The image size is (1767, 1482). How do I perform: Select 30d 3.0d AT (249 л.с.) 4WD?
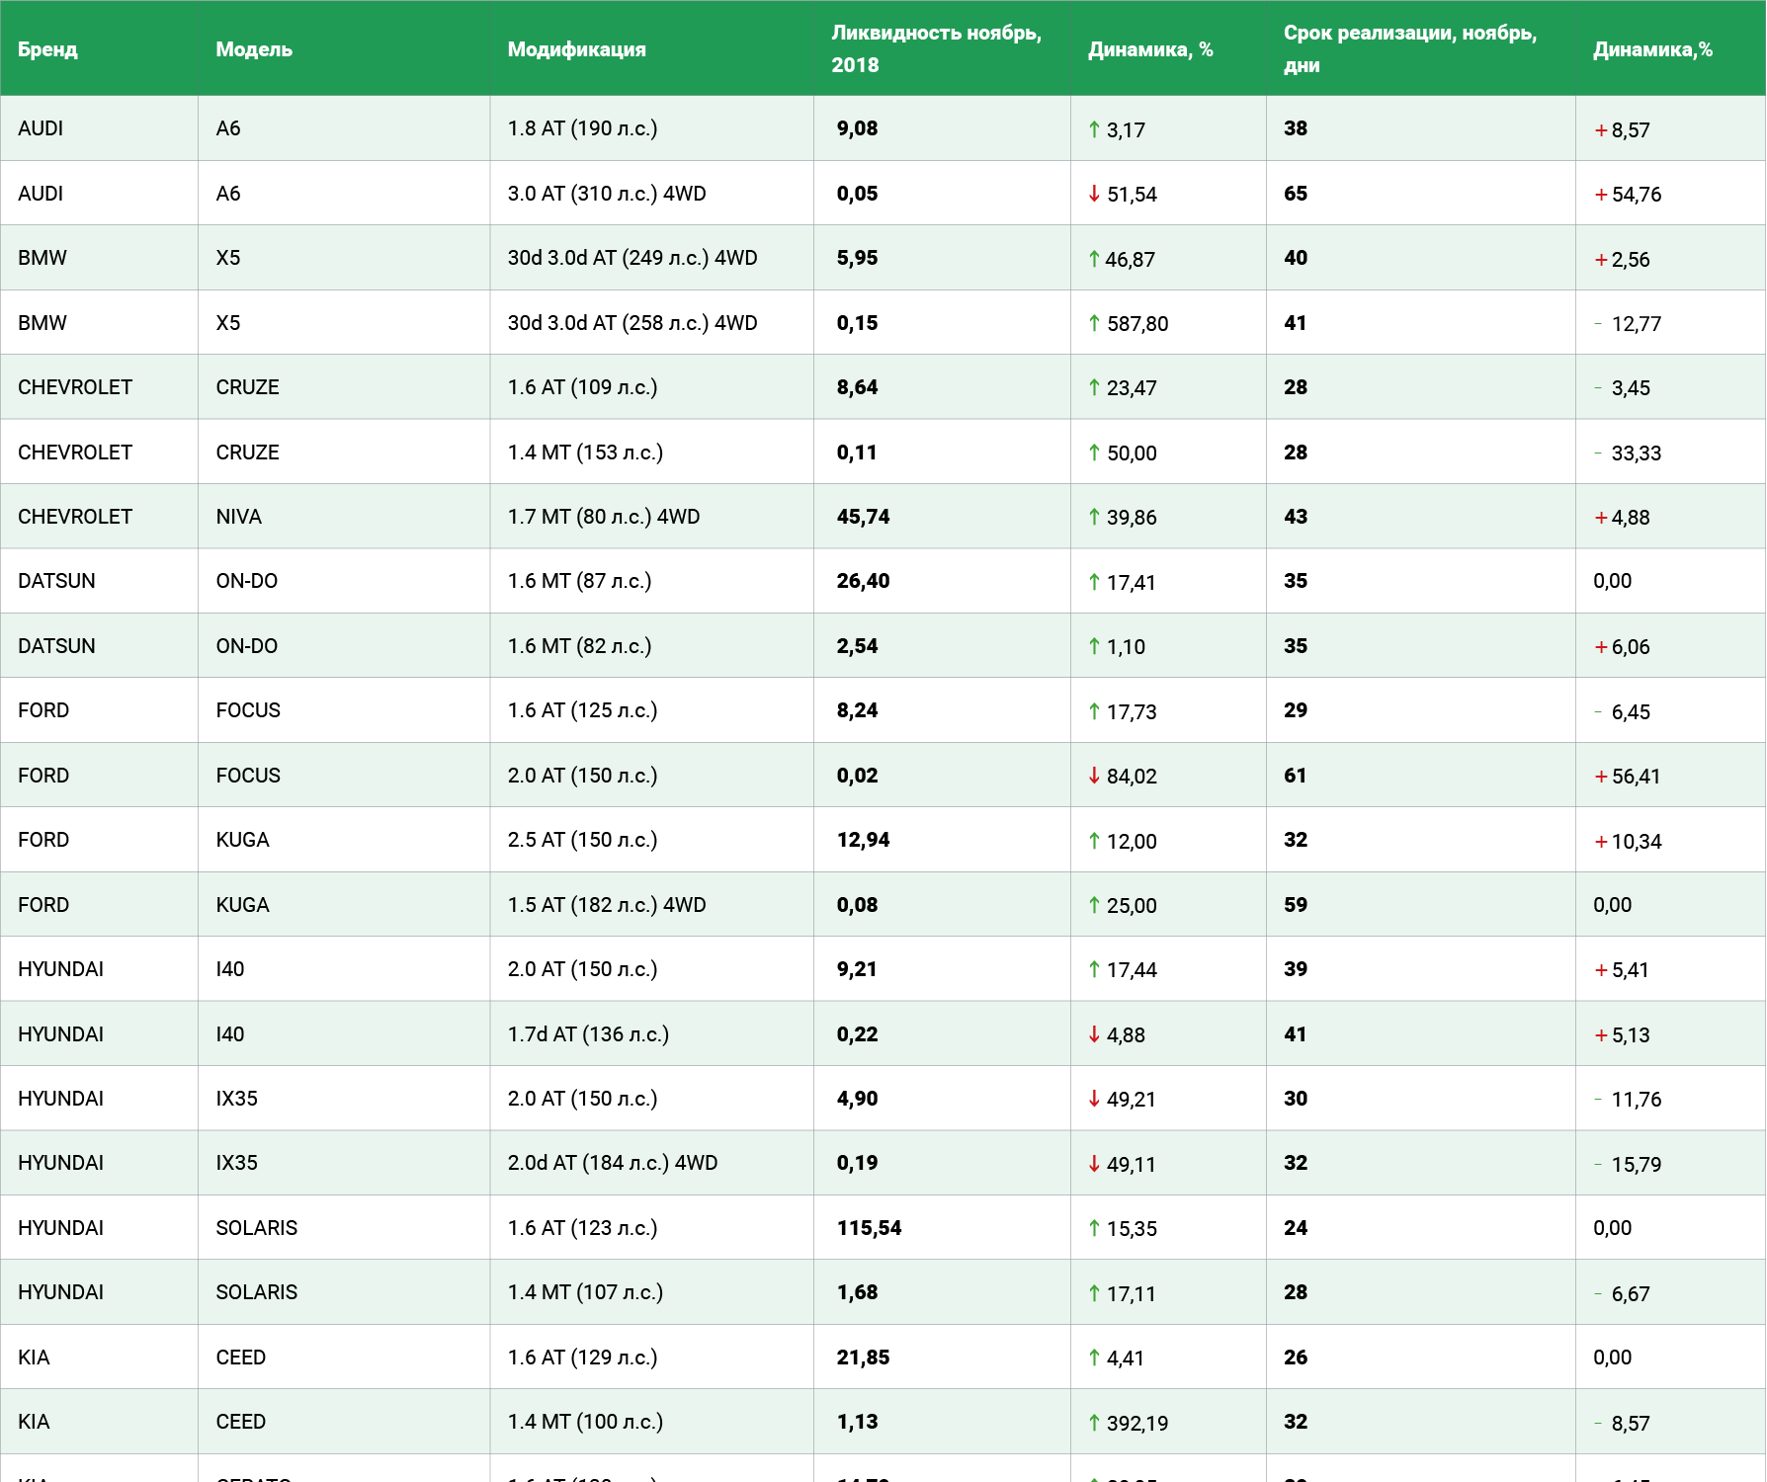[x=632, y=258]
